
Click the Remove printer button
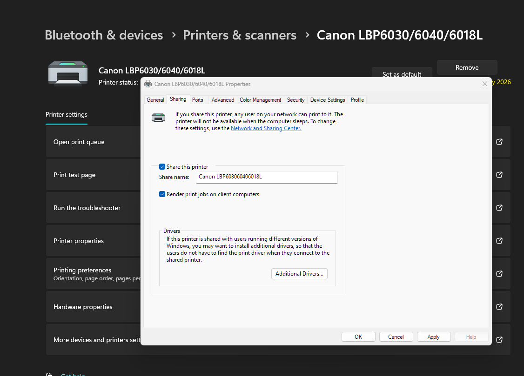[x=467, y=67]
